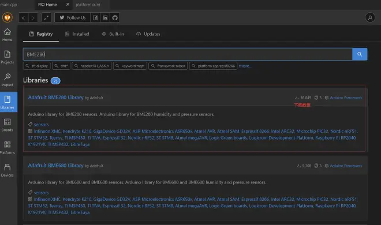Switch to the Updates tab

click(x=148, y=34)
